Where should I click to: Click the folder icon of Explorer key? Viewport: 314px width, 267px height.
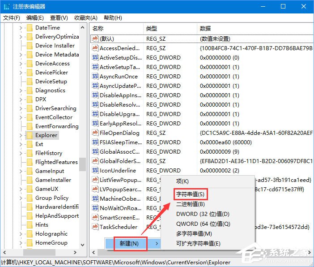30,135
